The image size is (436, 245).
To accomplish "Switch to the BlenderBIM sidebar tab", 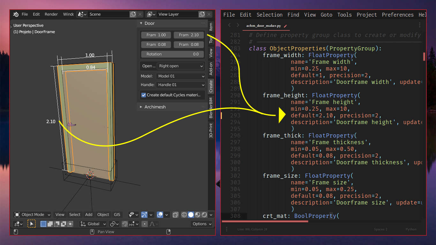I will pos(211,108).
